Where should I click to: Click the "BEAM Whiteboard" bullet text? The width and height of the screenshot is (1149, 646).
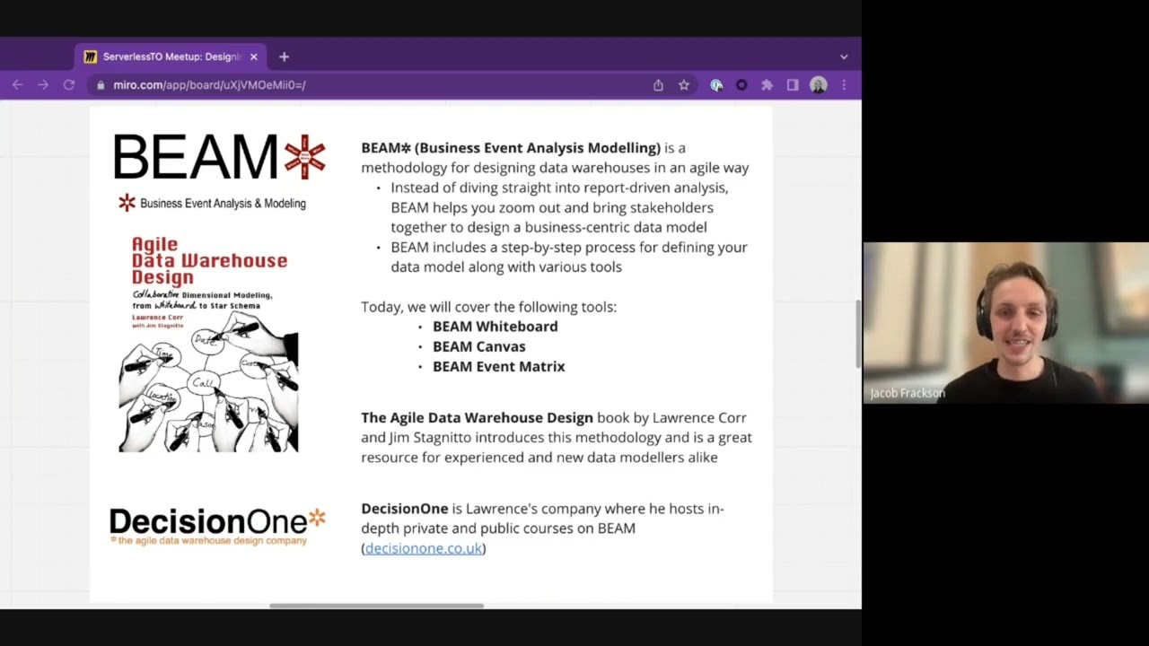496,327
